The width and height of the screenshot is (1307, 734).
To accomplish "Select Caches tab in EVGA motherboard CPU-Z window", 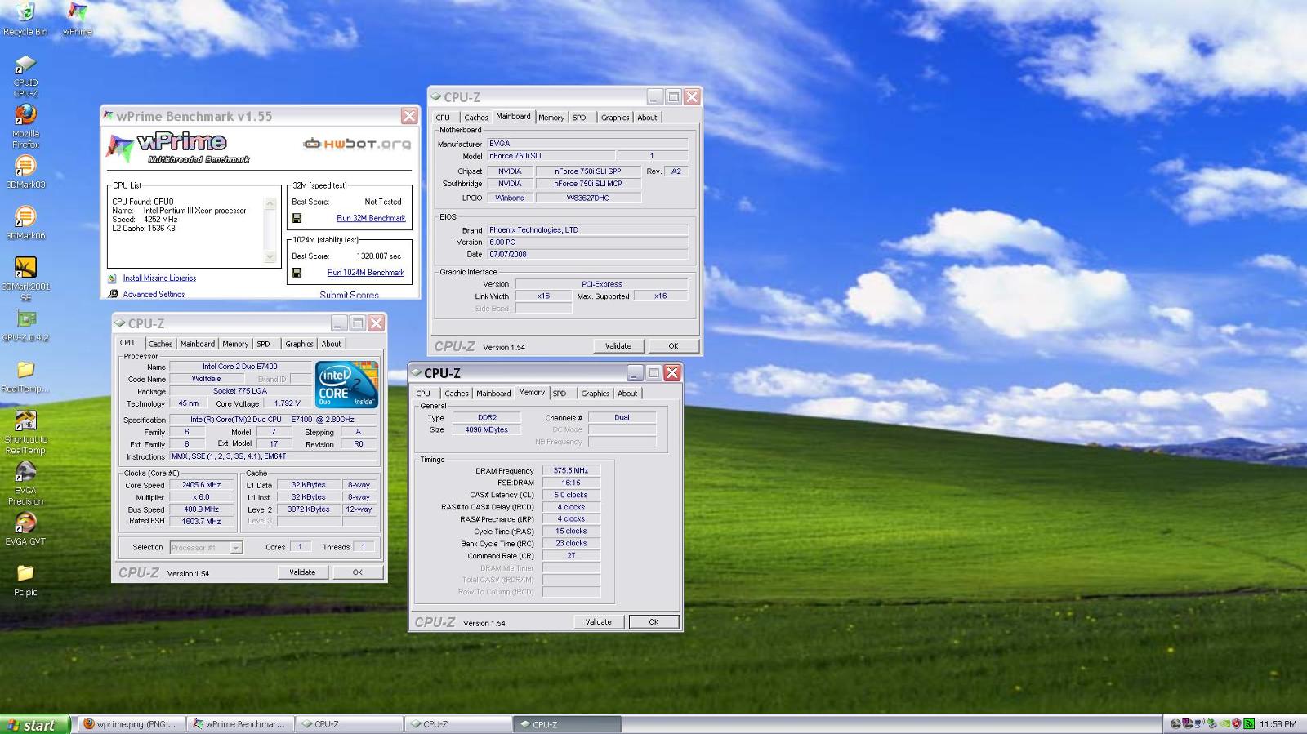I will (476, 118).
